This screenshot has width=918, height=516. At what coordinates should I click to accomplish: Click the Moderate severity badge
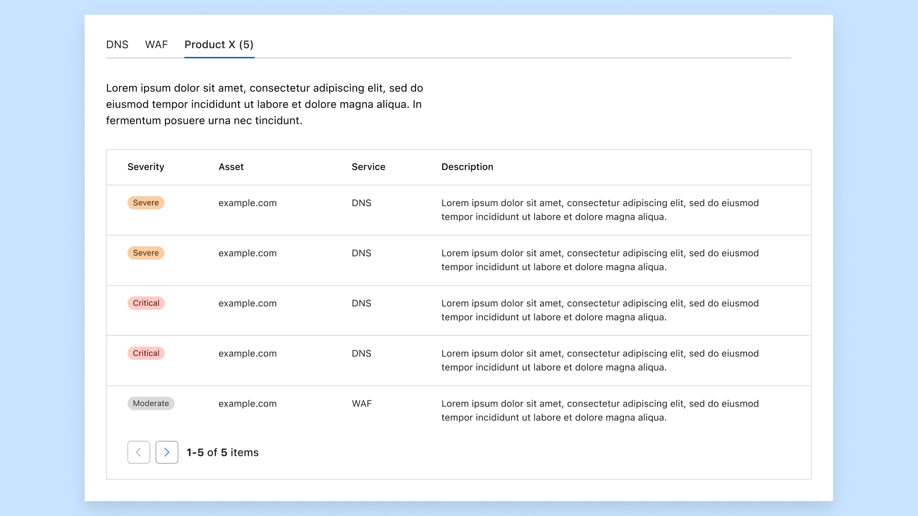pyautogui.click(x=151, y=403)
